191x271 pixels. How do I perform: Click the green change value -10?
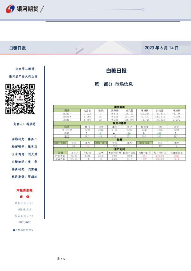coord(129,133)
